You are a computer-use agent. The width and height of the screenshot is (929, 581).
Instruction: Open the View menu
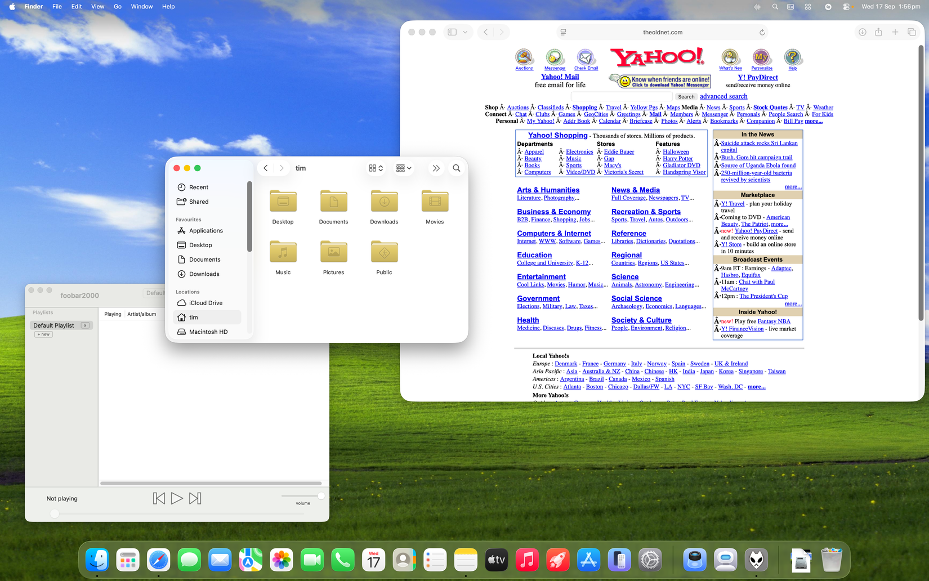click(98, 7)
